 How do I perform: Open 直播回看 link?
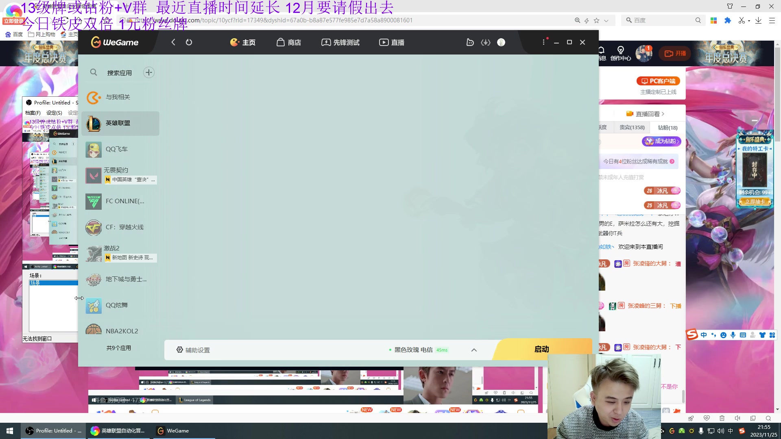646,114
